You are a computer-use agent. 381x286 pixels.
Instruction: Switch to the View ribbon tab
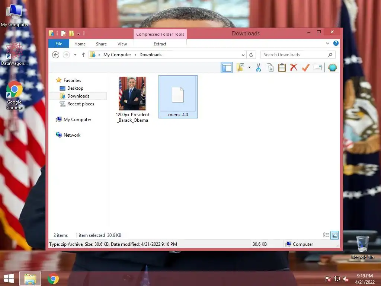pyautogui.click(x=122, y=44)
